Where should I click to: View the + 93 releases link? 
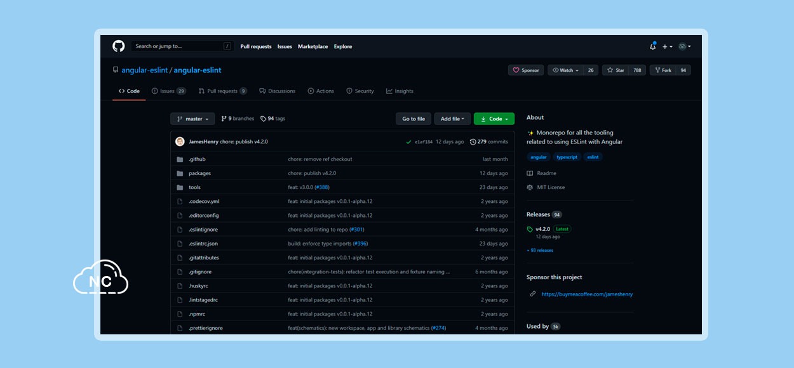coord(540,250)
